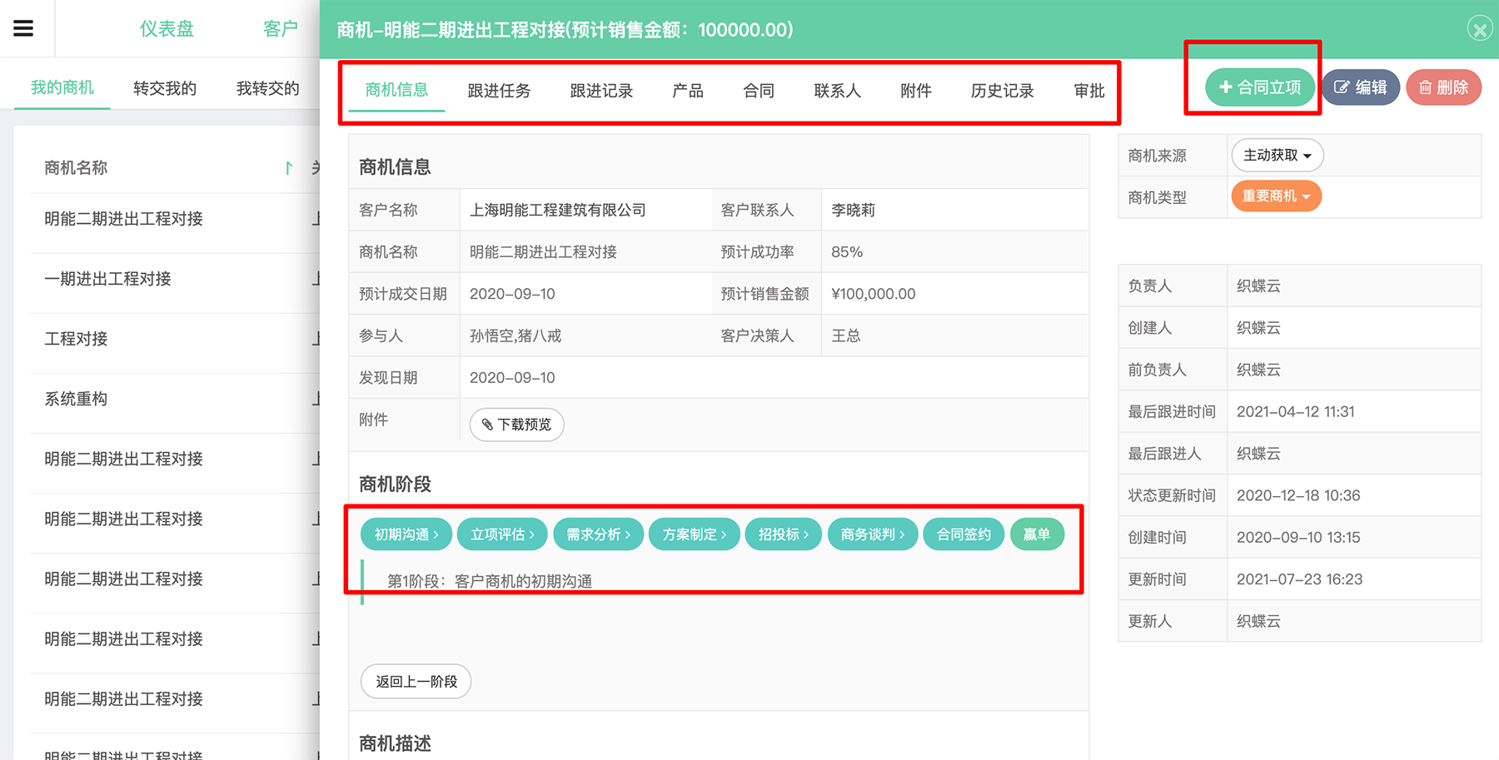Open the 商机来源 dropdown 主动获取
Image resolution: width=1499 pixels, height=760 pixels.
1277,156
